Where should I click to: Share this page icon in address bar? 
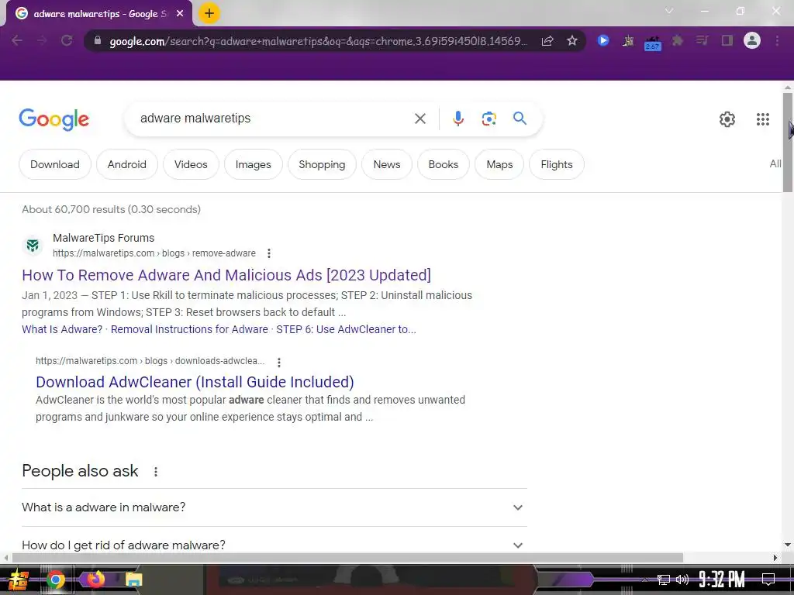tap(547, 41)
